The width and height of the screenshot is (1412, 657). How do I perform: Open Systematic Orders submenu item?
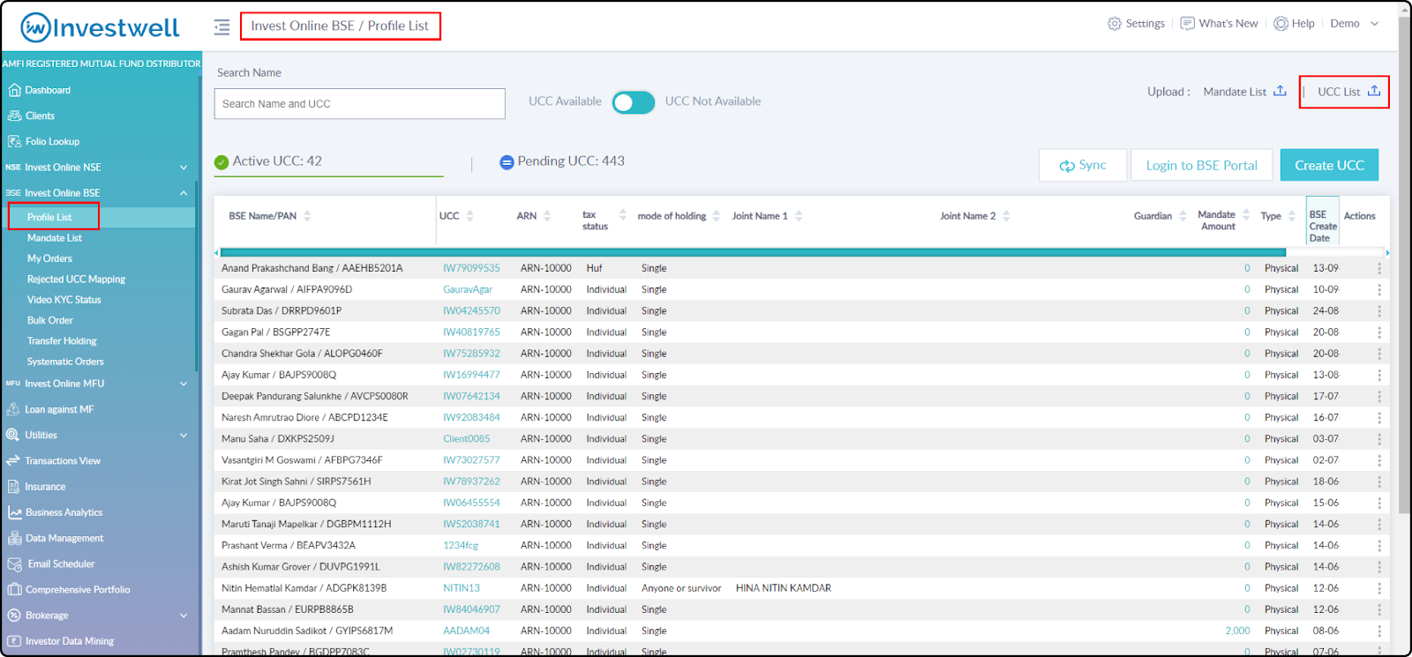point(65,362)
